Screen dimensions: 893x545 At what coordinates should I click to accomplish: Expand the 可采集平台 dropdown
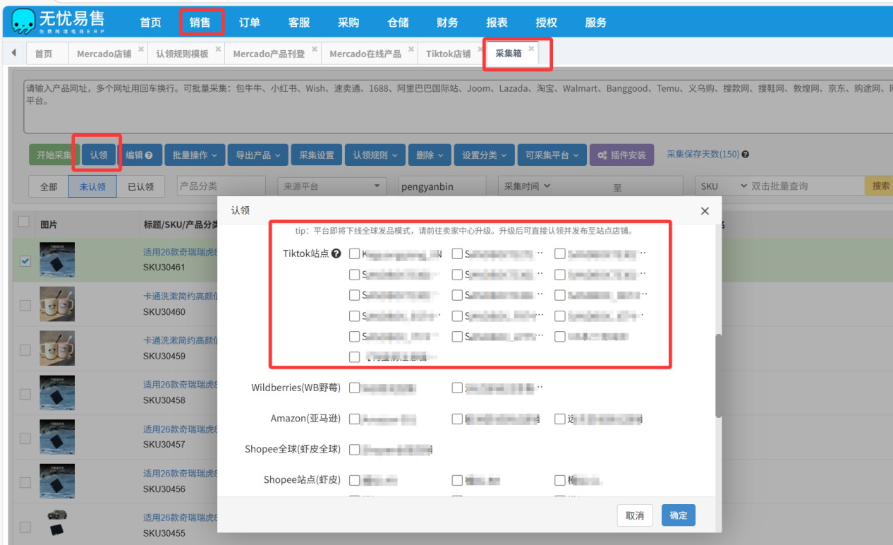tap(552, 155)
